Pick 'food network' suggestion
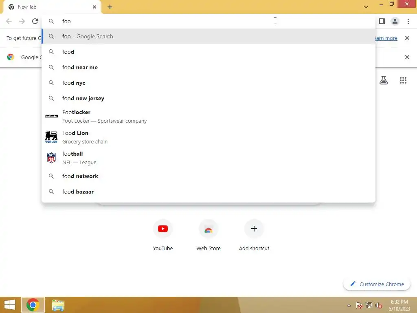Image resolution: width=417 pixels, height=313 pixels. (x=208, y=176)
